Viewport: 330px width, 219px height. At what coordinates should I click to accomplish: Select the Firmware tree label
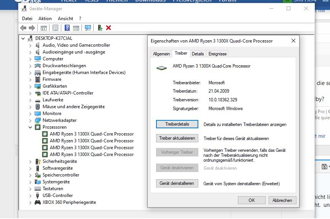(52, 79)
